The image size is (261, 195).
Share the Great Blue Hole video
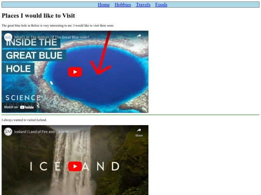click(139, 36)
